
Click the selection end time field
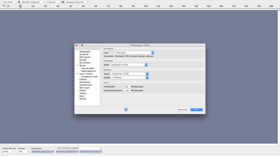(x=90, y=152)
